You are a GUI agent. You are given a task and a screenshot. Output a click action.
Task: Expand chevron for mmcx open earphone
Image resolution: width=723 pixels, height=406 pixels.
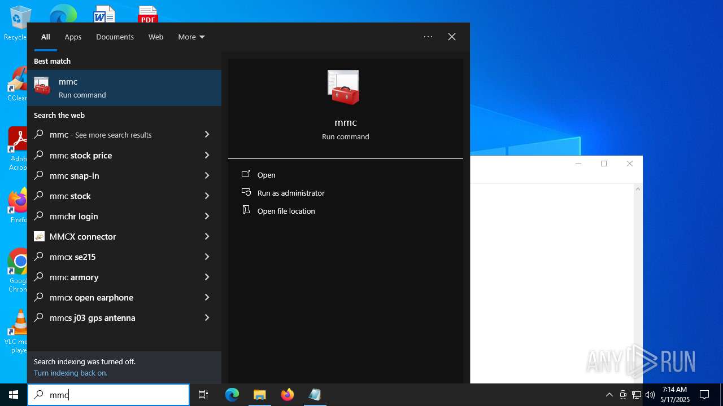tap(207, 297)
